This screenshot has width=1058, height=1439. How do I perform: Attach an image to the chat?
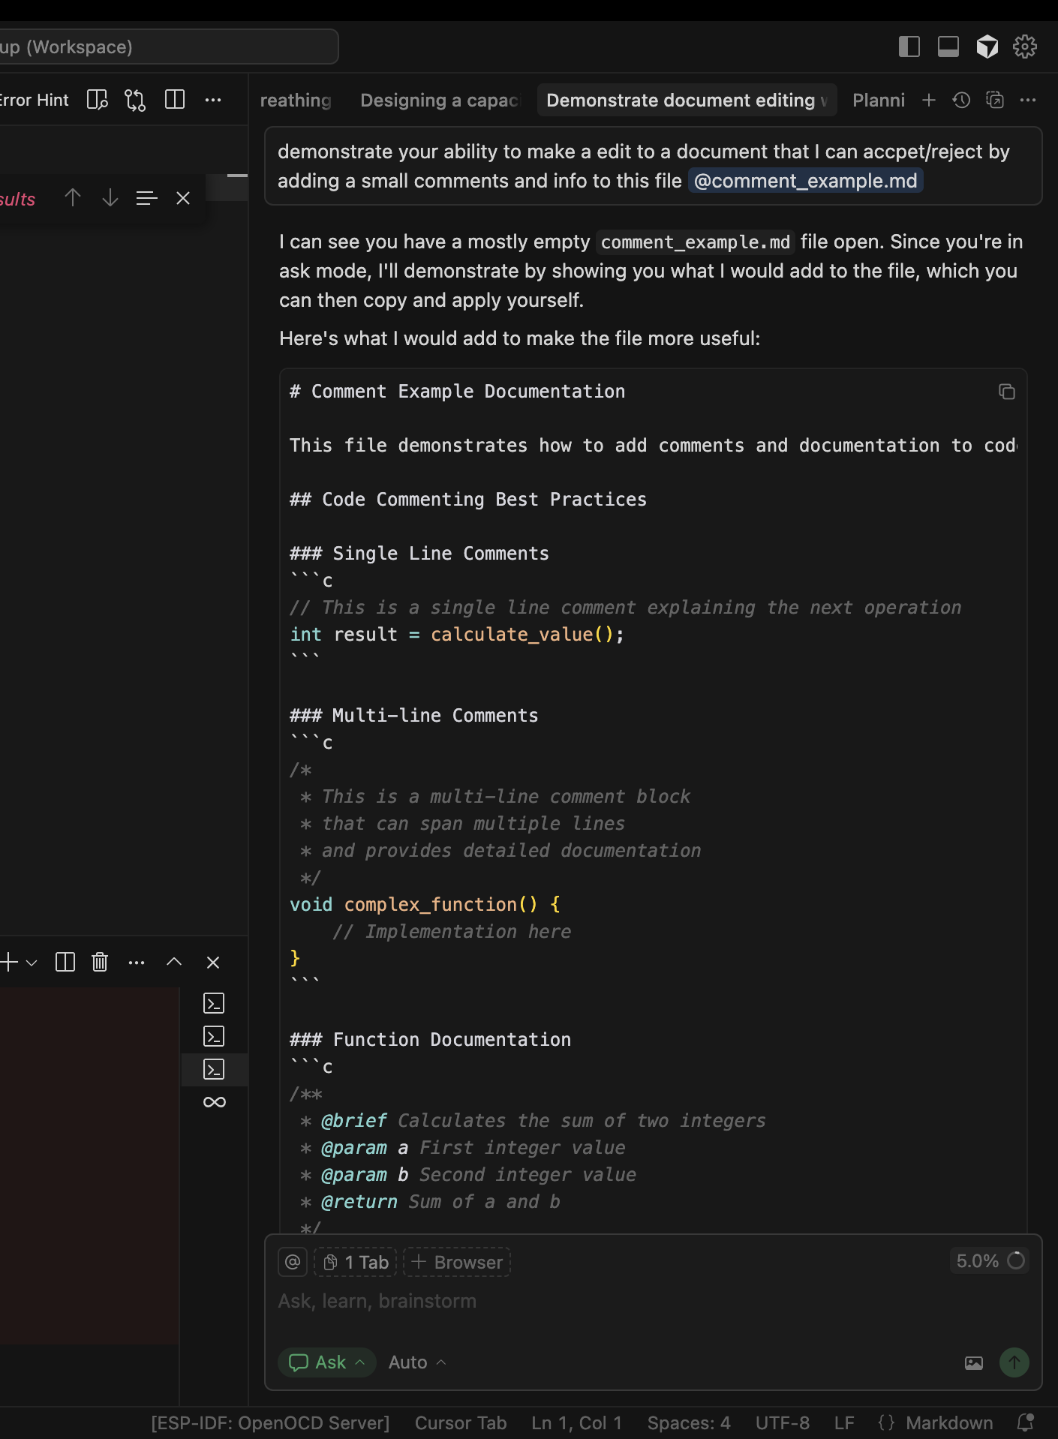tap(973, 1362)
